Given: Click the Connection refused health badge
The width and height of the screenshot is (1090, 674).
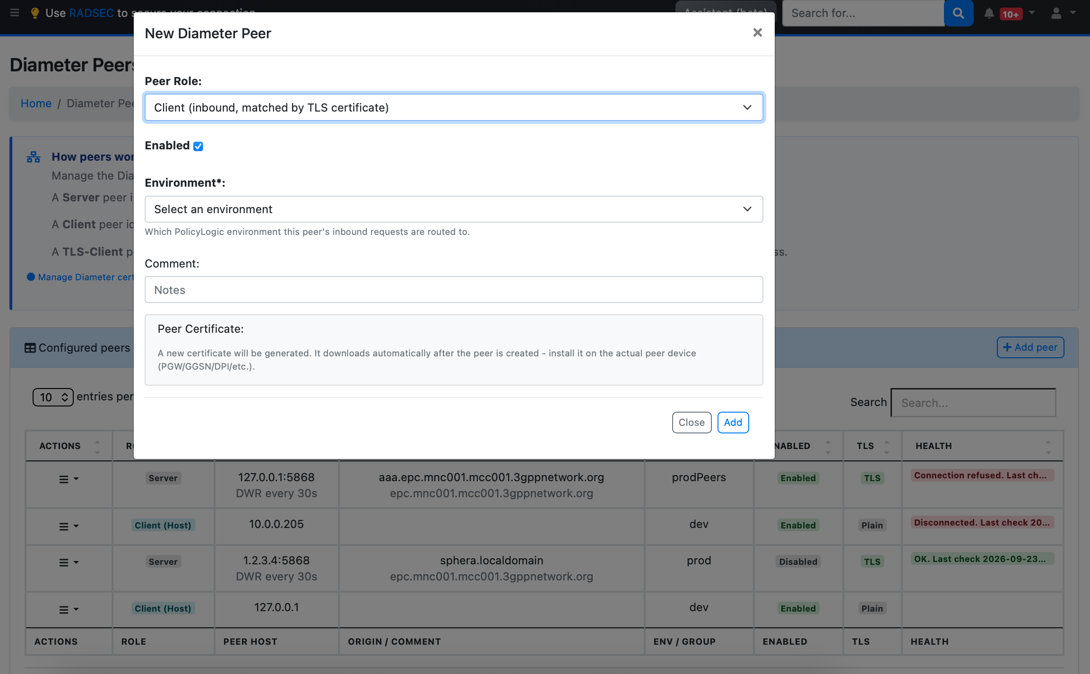Looking at the screenshot, I should click(x=982, y=475).
